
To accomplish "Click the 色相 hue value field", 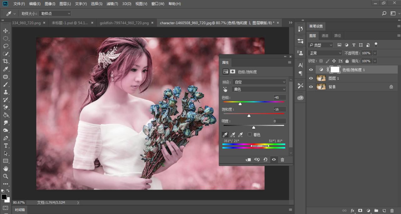I will click(279, 97).
